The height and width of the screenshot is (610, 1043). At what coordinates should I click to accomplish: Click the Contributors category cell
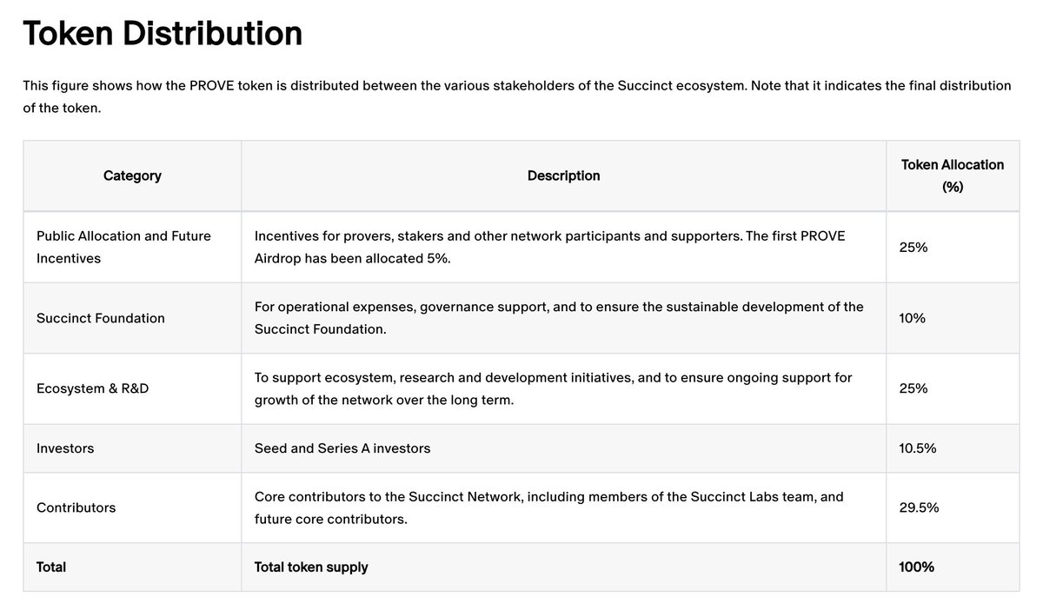[132, 507]
